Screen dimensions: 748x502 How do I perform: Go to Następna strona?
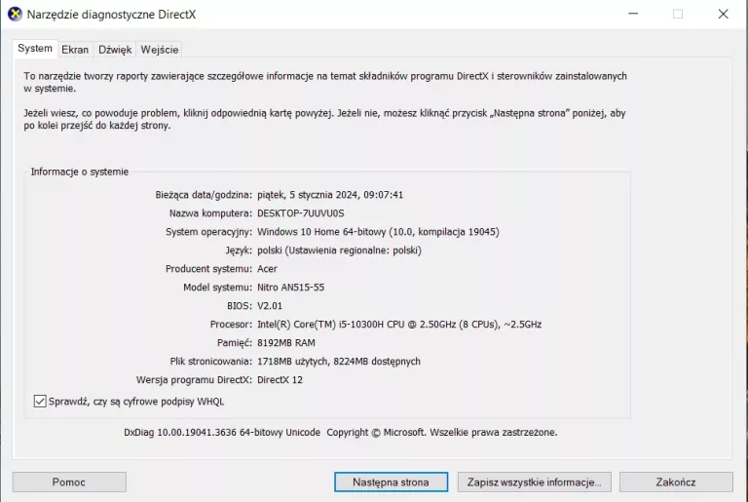point(391,482)
